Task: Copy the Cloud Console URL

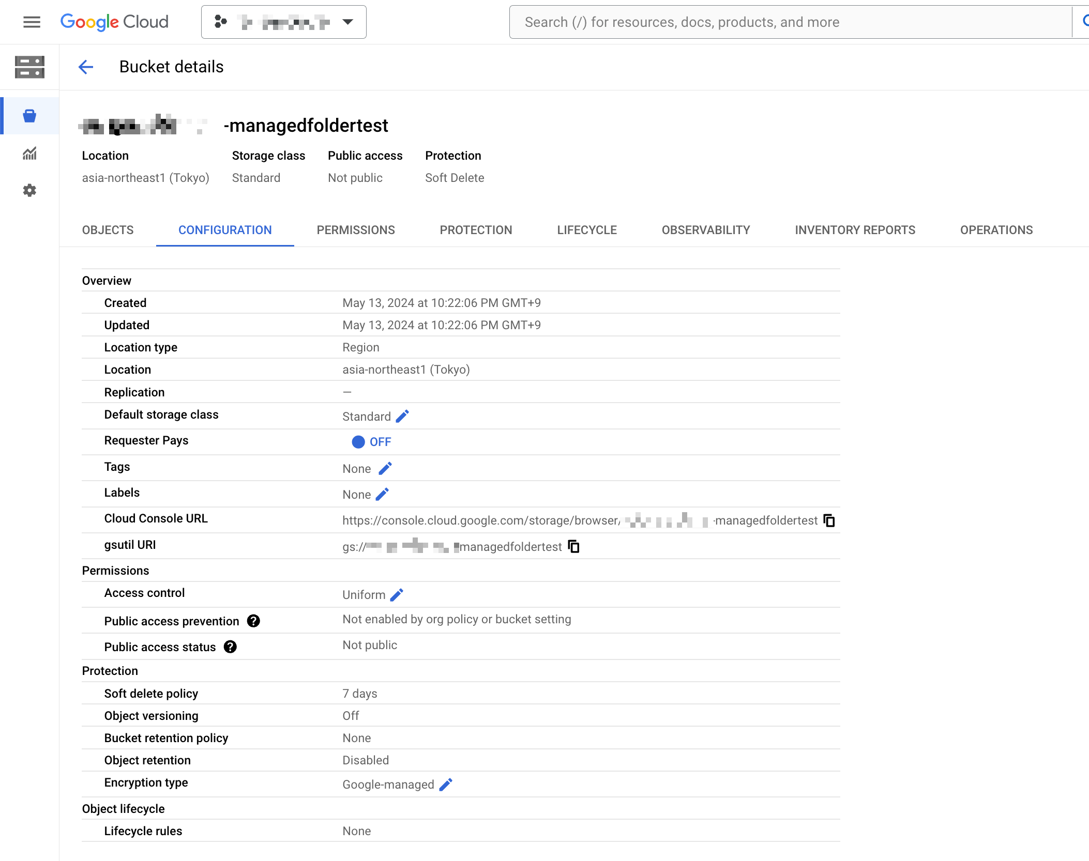Action: pyautogui.click(x=829, y=520)
